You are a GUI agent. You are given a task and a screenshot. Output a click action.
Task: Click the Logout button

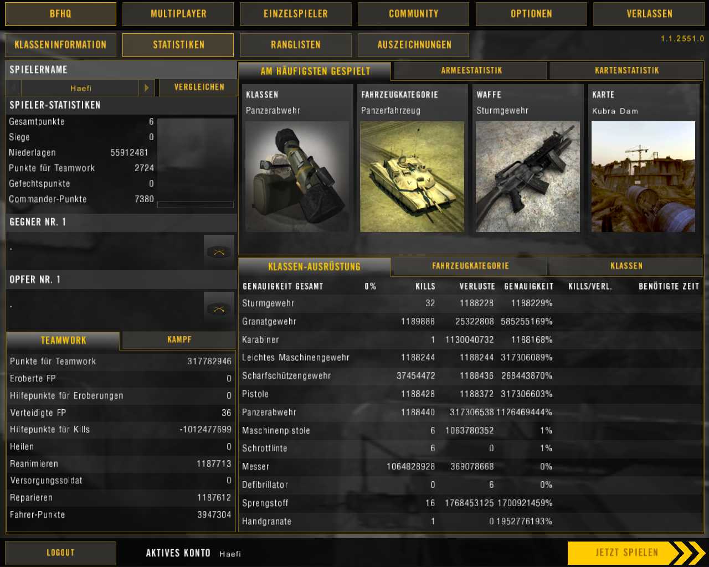pyautogui.click(x=60, y=553)
